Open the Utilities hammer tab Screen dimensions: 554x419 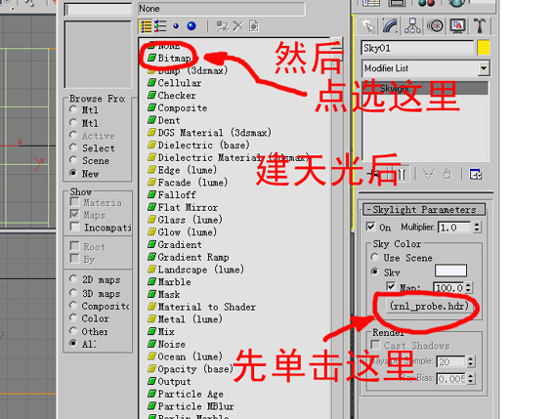pyautogui.click(x=480, y=26)
